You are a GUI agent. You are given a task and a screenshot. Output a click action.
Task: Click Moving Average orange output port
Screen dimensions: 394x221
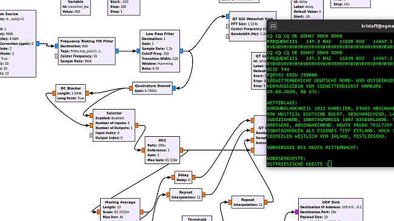point(142,212)
